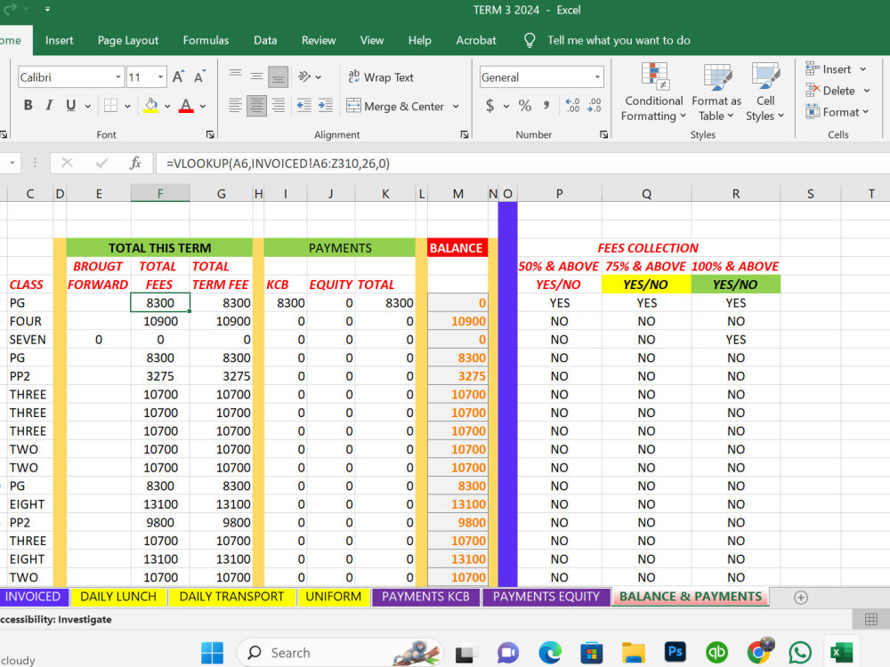Apply the yellow fill color

[x=151, y=106]
